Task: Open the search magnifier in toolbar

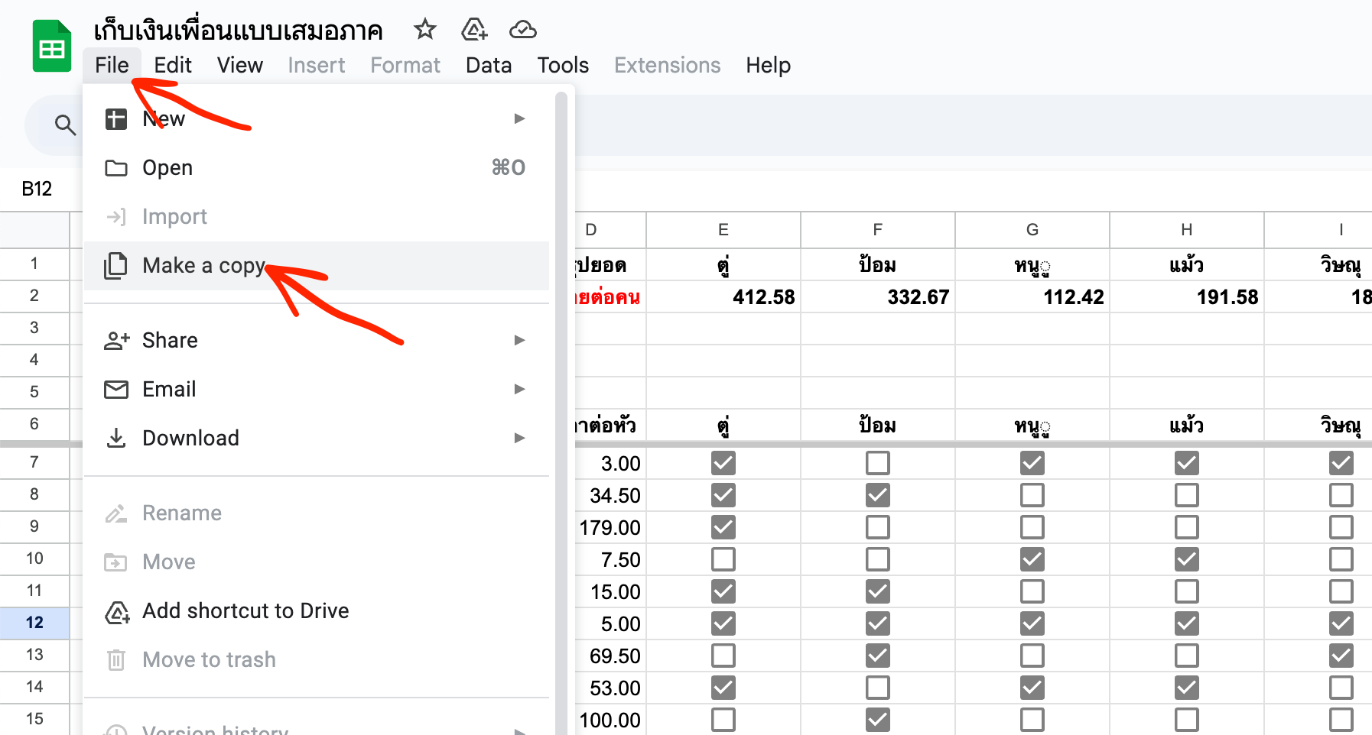Action: [x=66, y=125]
